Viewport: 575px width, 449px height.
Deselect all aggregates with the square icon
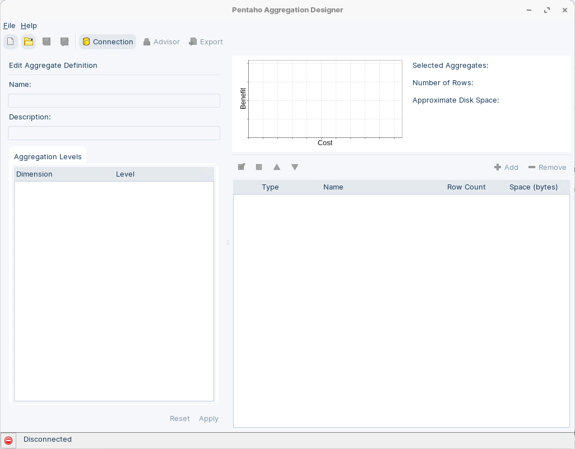[259, 166]
